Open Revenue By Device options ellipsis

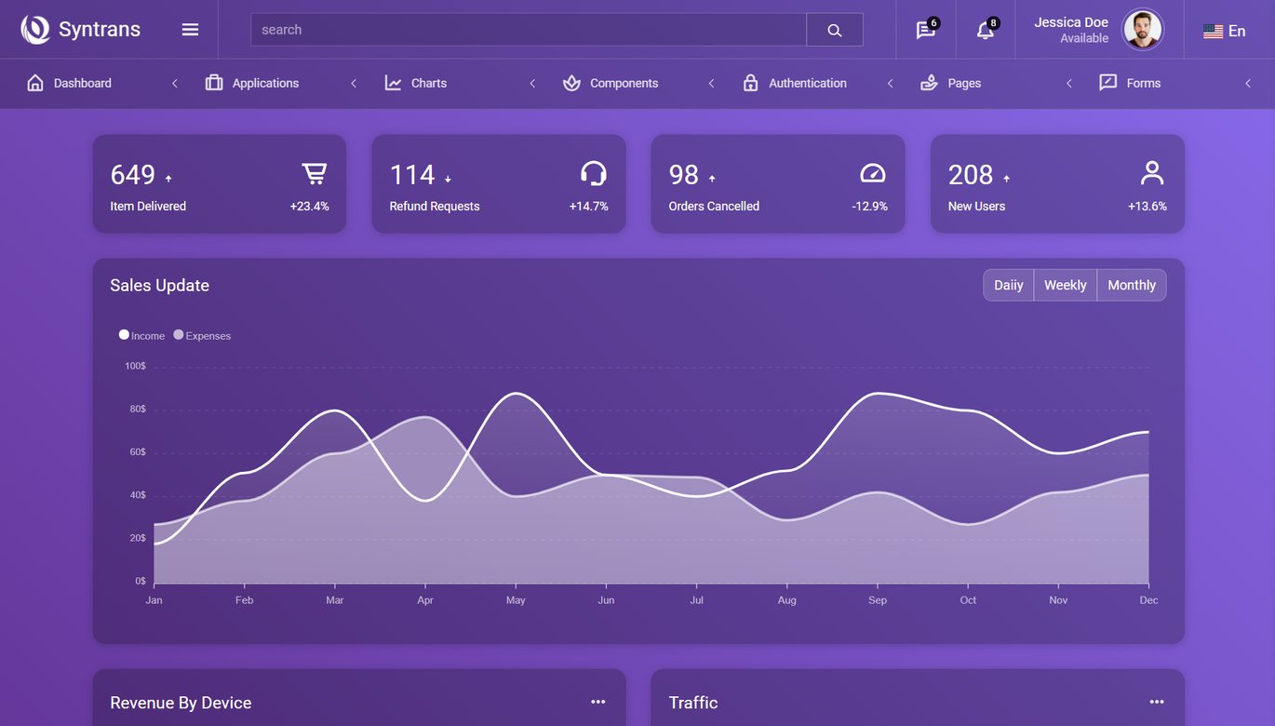point(597,702)
